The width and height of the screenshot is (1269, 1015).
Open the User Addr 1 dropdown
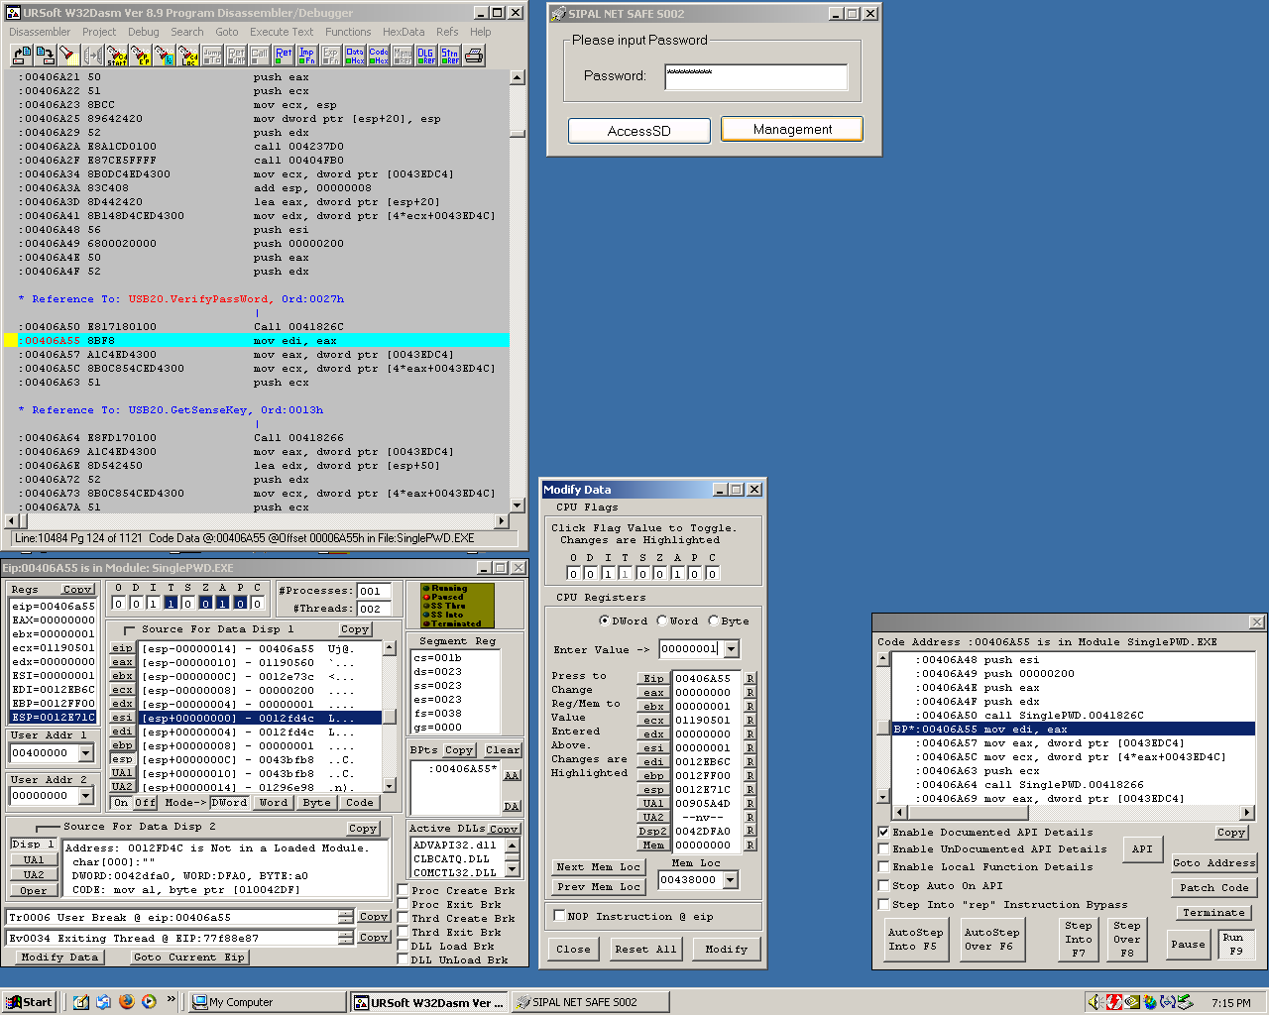(x=85, y=754)
